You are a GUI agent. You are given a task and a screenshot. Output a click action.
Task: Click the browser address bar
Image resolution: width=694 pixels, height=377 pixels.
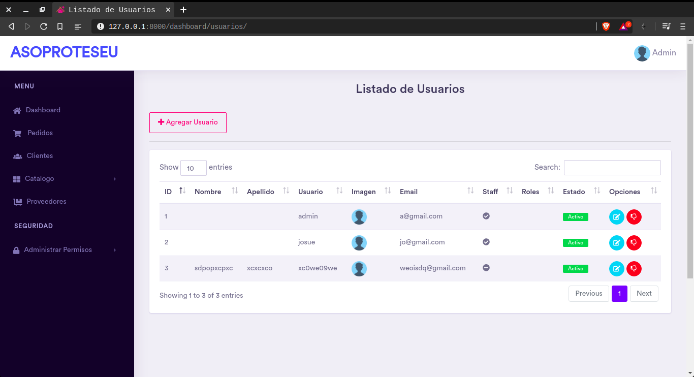343,26
